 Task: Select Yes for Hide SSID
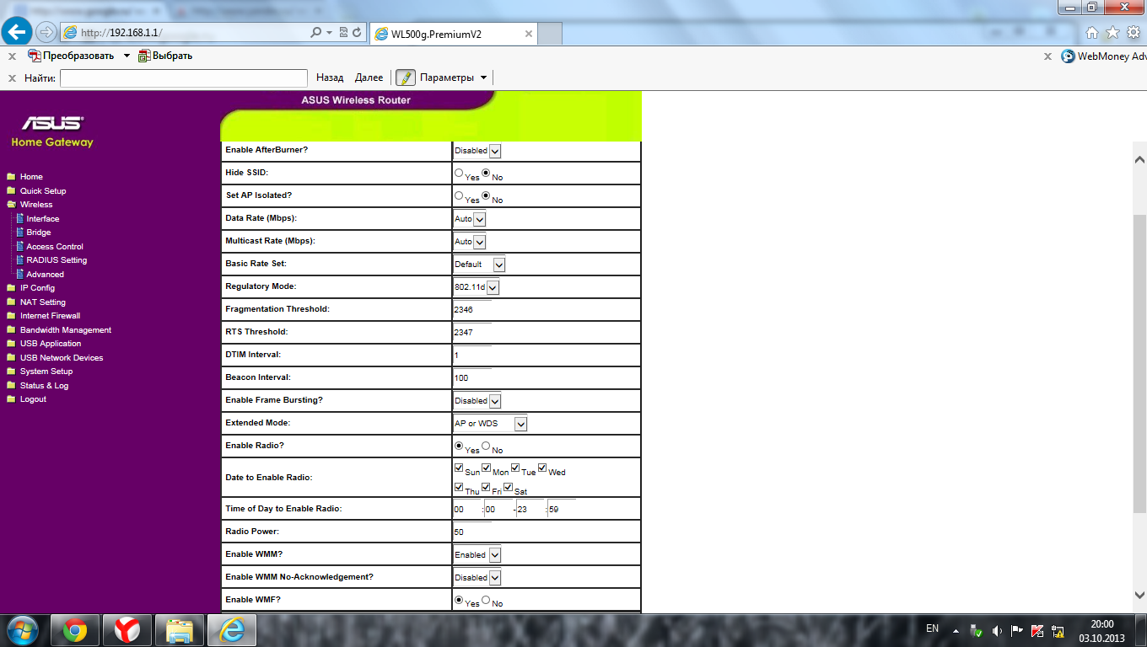tap(459, 173)
